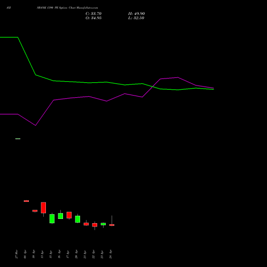The width and height of the screenshot is (267, 267).
Task: Select the 22 Apr date axis label
Action: click(x=93, y=254)
